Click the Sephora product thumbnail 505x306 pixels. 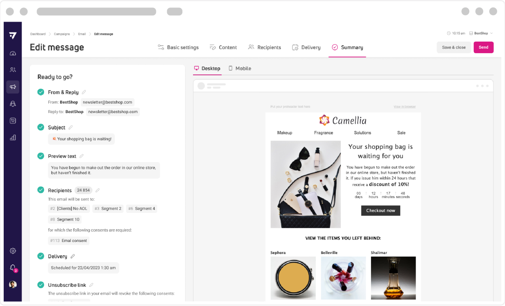click(293, 278)
